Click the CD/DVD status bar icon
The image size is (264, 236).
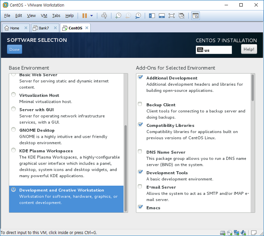[x=230, y=233]
